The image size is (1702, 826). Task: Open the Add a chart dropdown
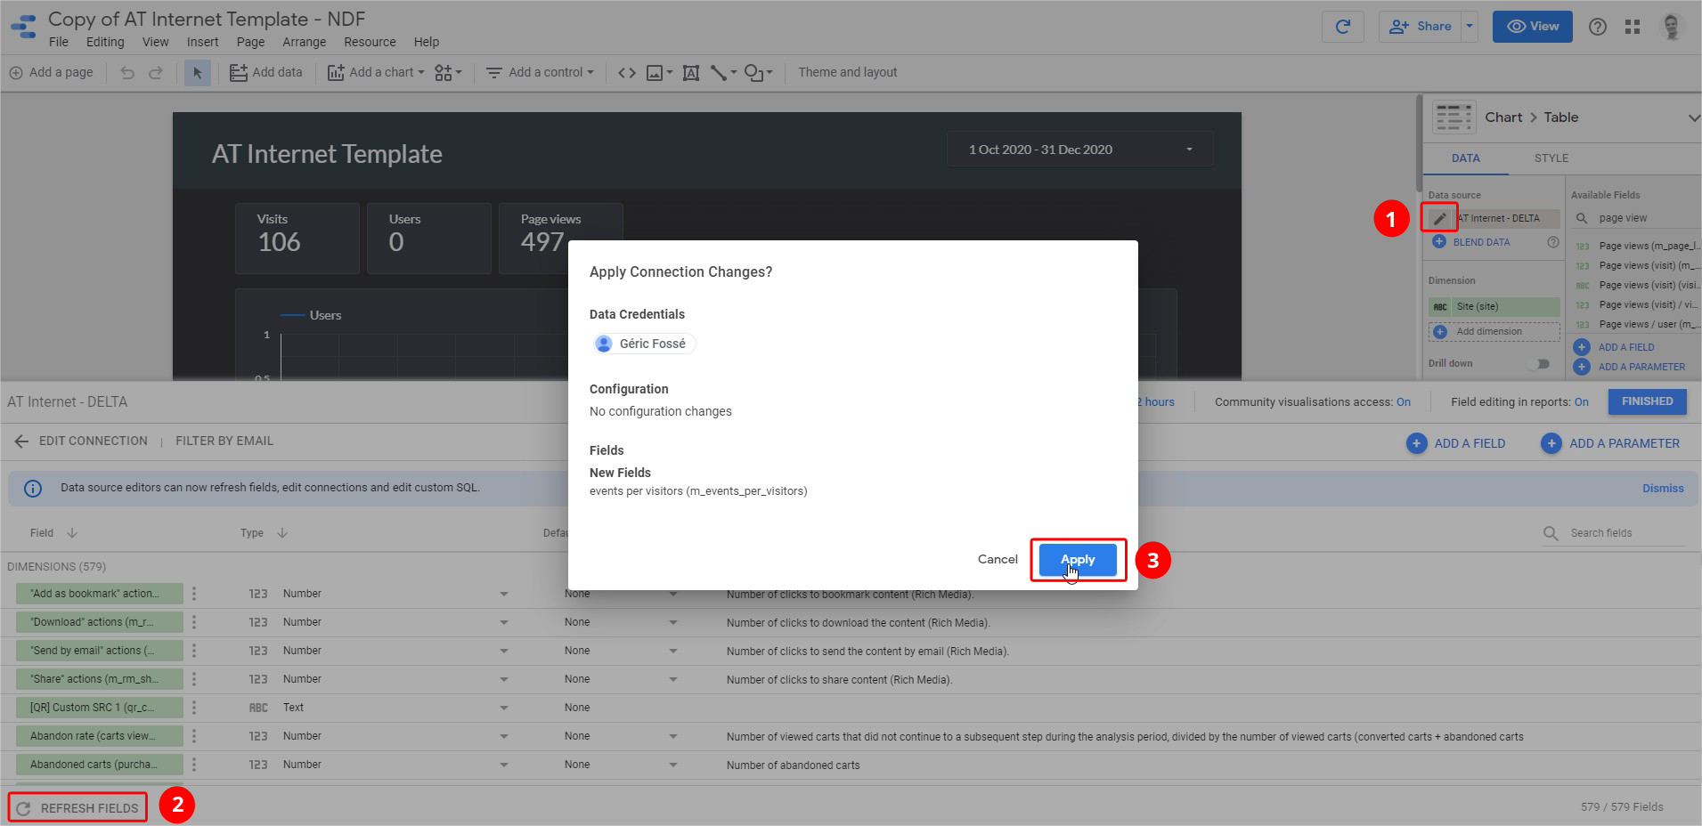pyautogui.click(x=376, y=72)
